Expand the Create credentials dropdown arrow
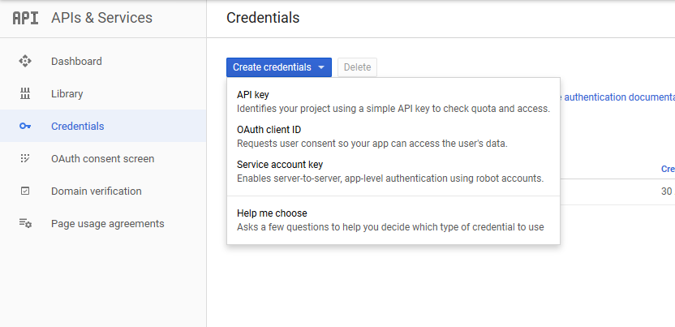 (x=321, y=67)
